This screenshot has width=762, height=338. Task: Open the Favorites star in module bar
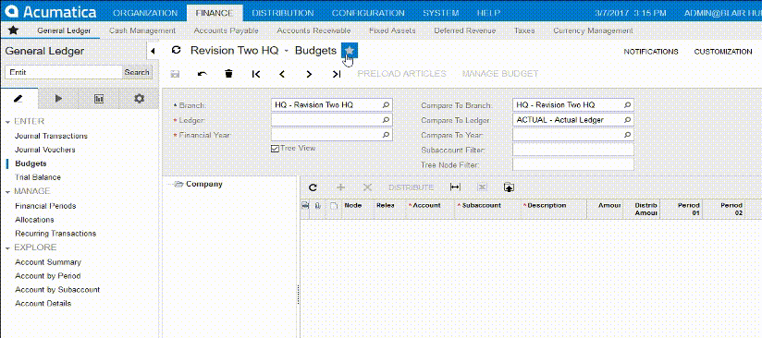pos(13,30)
